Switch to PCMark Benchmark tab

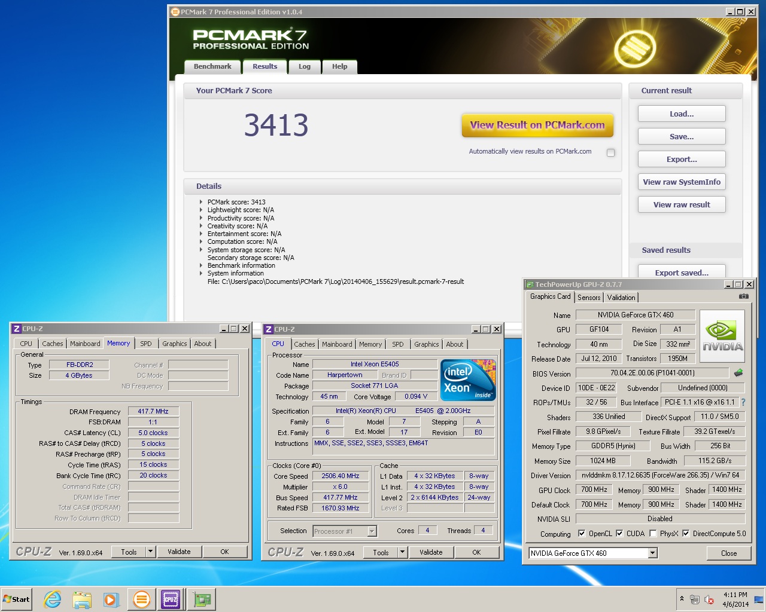(x=212, y=67)
